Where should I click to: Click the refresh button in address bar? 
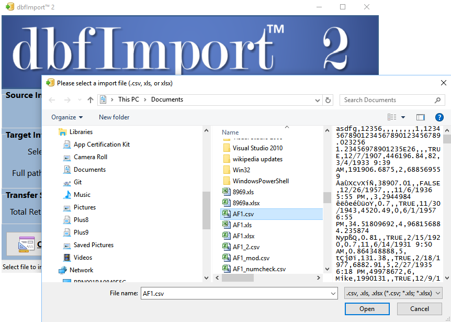[328, 100]
